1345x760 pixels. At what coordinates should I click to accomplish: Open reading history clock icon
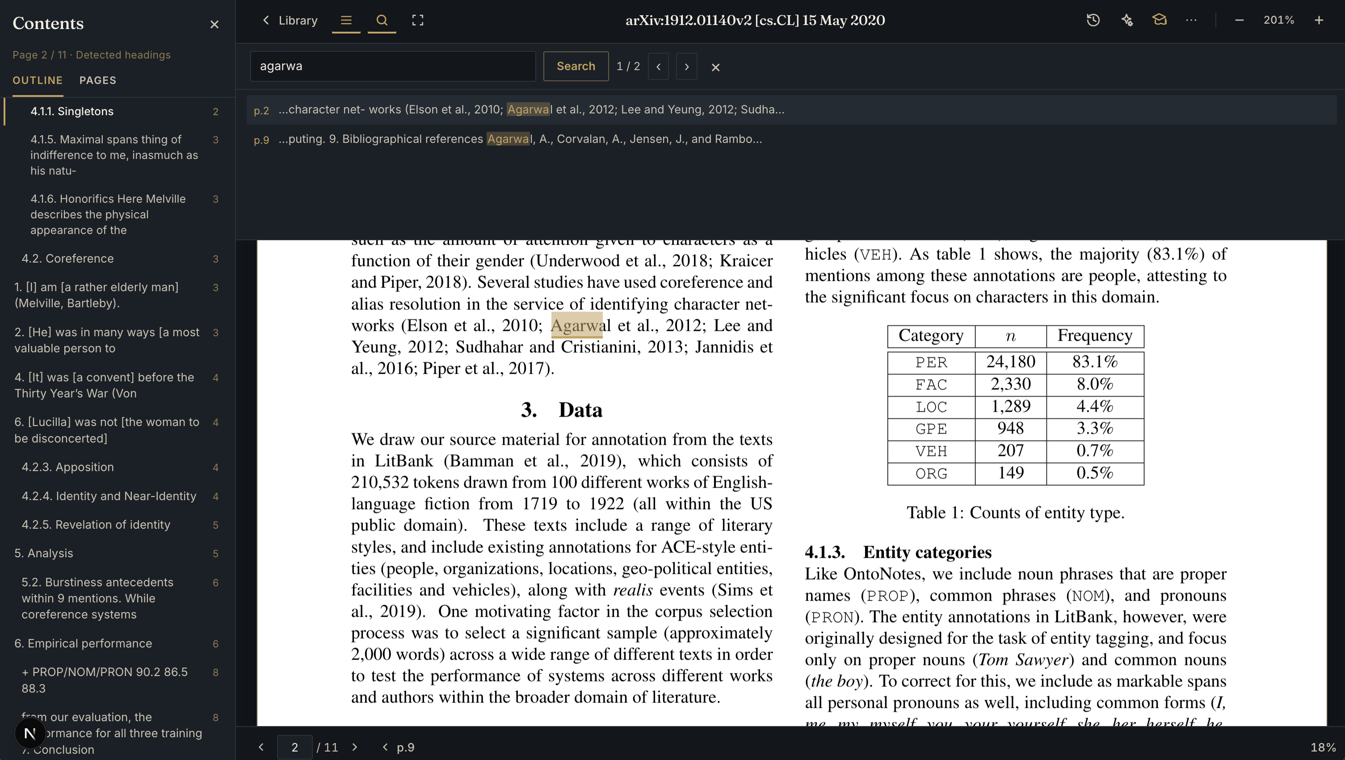point(1093,21)
